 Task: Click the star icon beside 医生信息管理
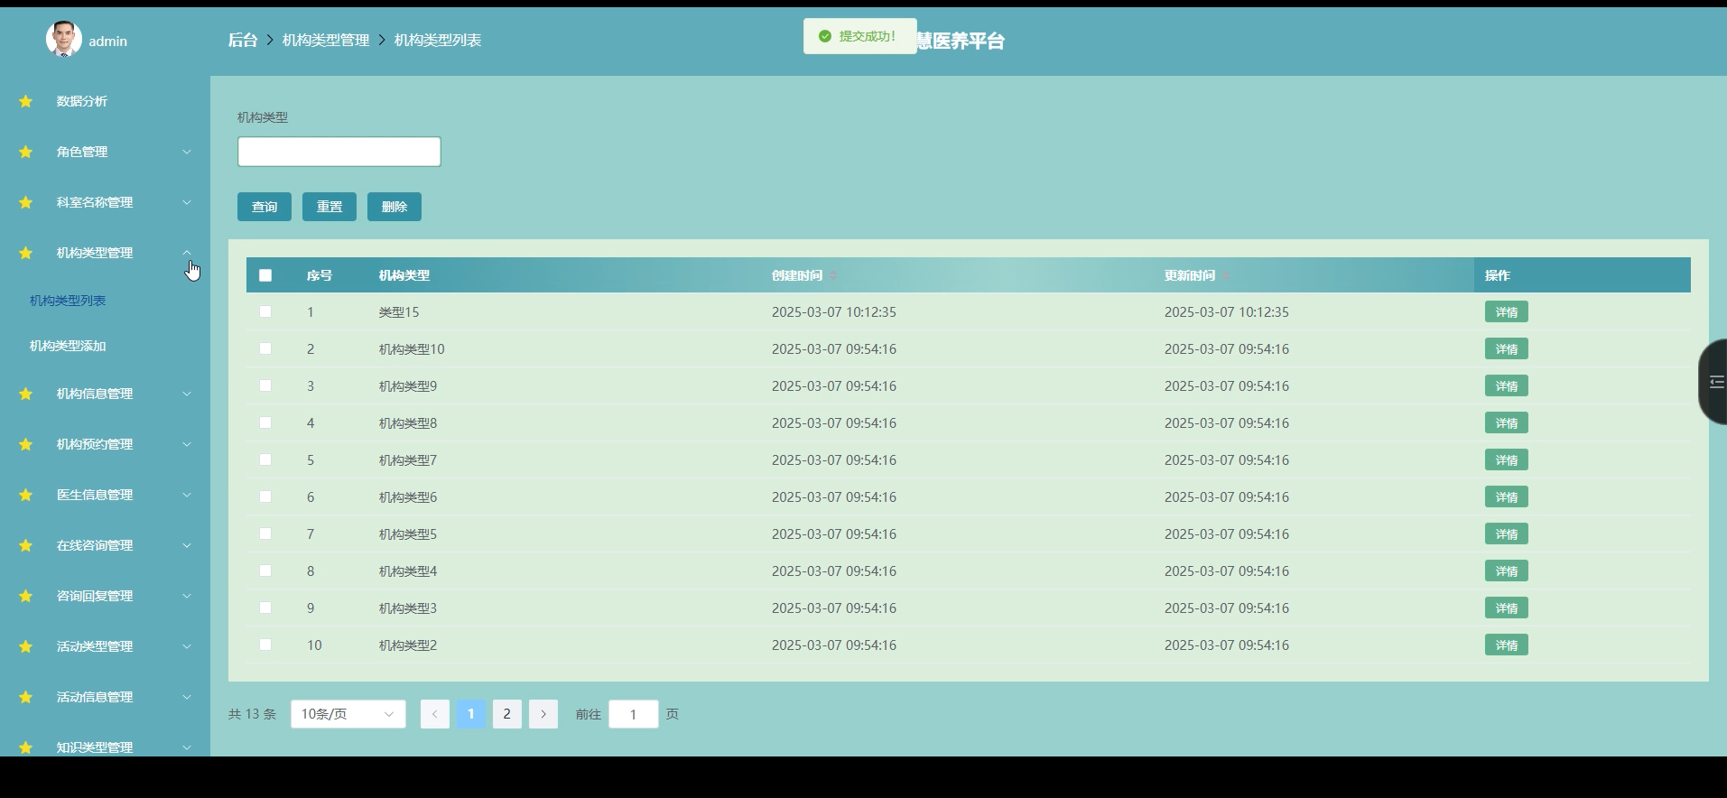click(x=26, y=495)
